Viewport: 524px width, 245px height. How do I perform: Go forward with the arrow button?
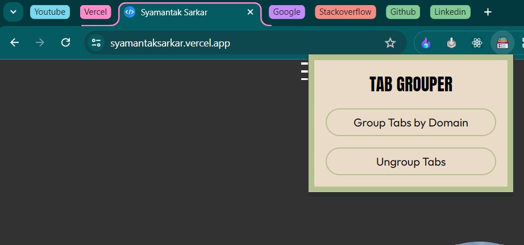(x=40, y=43)
